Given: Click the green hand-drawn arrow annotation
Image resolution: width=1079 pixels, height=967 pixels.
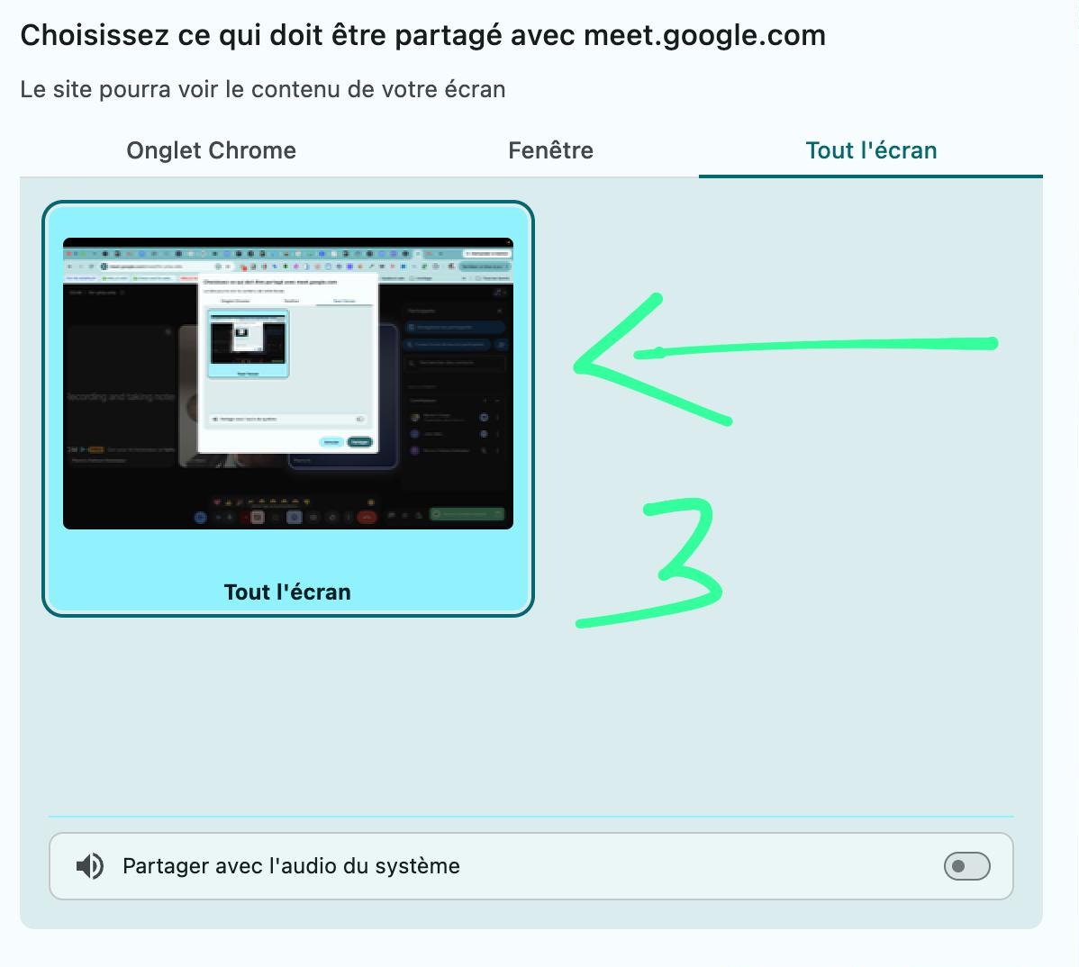Looking at the screenshot, I should pos(784,359).
